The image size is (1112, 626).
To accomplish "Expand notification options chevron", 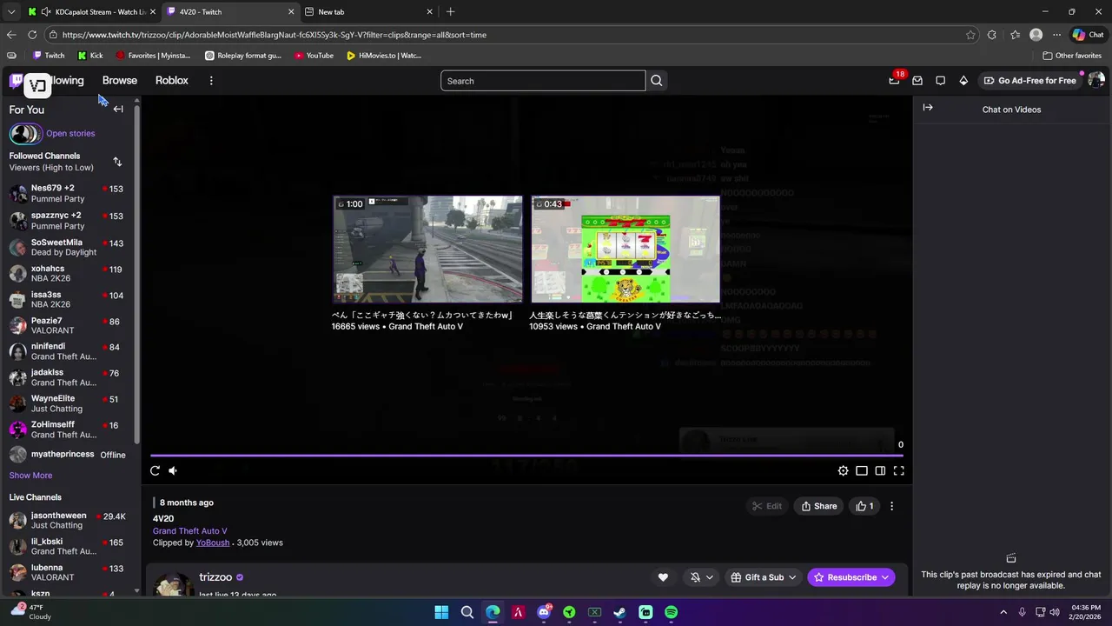I will (x=710, y=577).
